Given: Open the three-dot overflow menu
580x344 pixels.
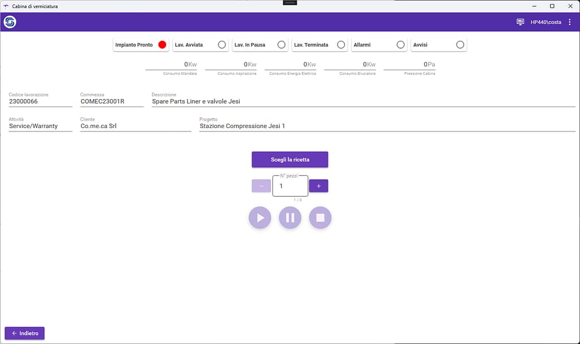Looking at the screenshot, I should (x=570, y=22).
